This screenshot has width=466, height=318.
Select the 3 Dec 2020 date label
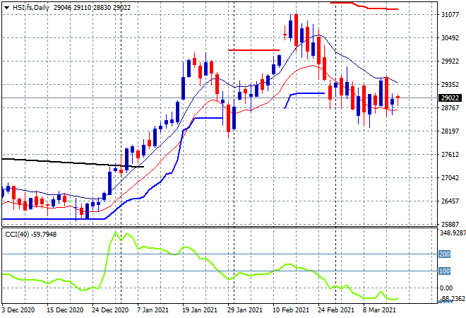coord(18,310)
